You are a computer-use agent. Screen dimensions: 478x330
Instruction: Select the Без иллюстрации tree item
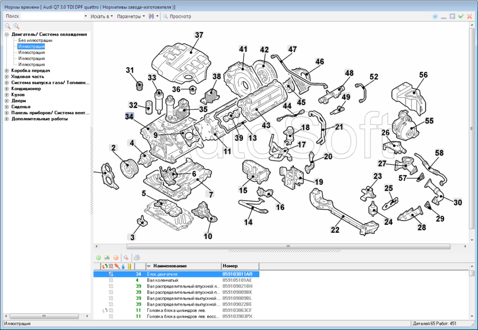coord(35,40)
